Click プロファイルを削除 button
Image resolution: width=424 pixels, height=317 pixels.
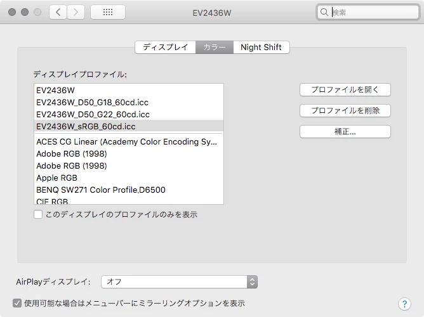pos(345,110)
